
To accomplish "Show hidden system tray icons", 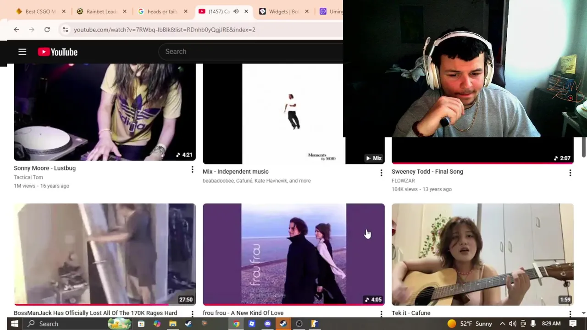I will (503, 324).
